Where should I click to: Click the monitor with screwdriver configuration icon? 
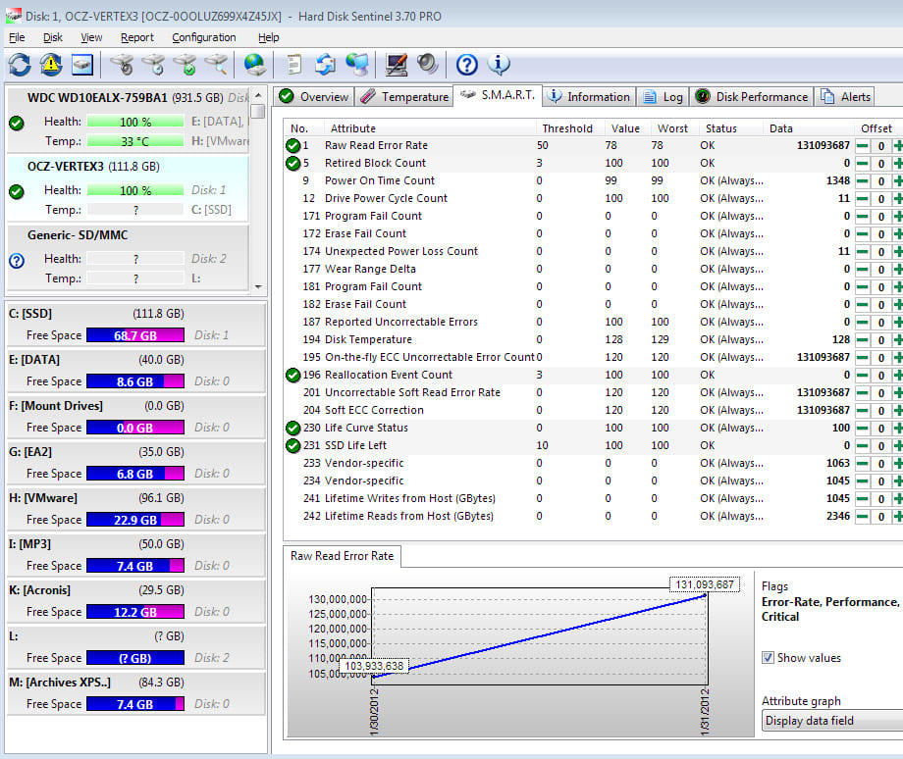397,65
